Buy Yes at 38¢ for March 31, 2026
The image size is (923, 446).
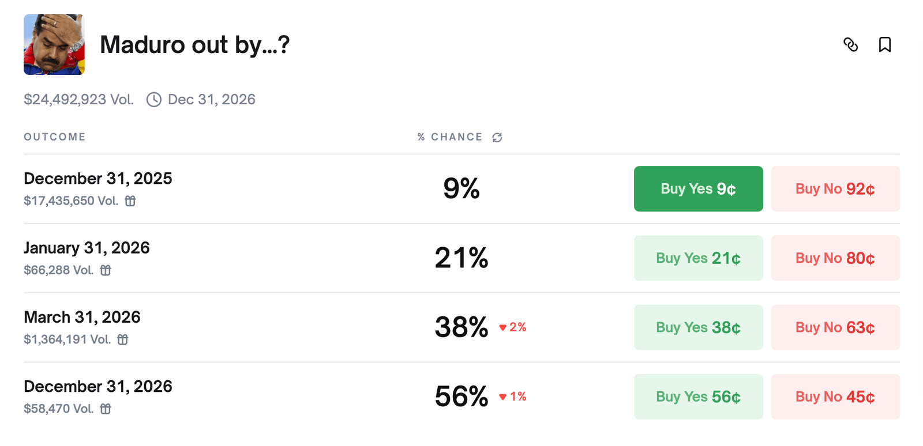(698, 327)
